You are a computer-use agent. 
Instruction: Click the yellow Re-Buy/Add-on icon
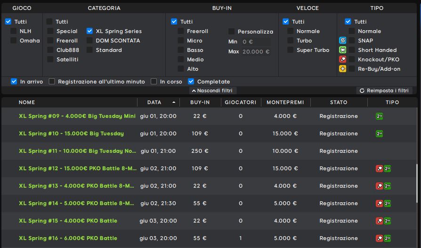(343, 69)
